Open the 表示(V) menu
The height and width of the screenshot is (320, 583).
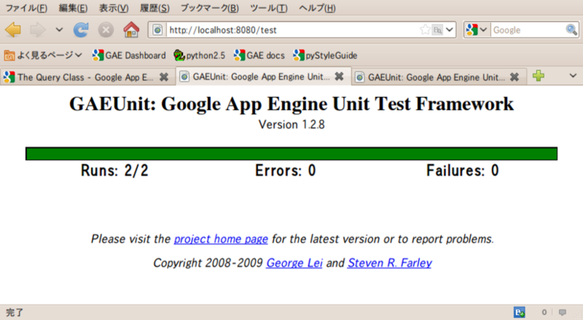[x=114, y=8]
